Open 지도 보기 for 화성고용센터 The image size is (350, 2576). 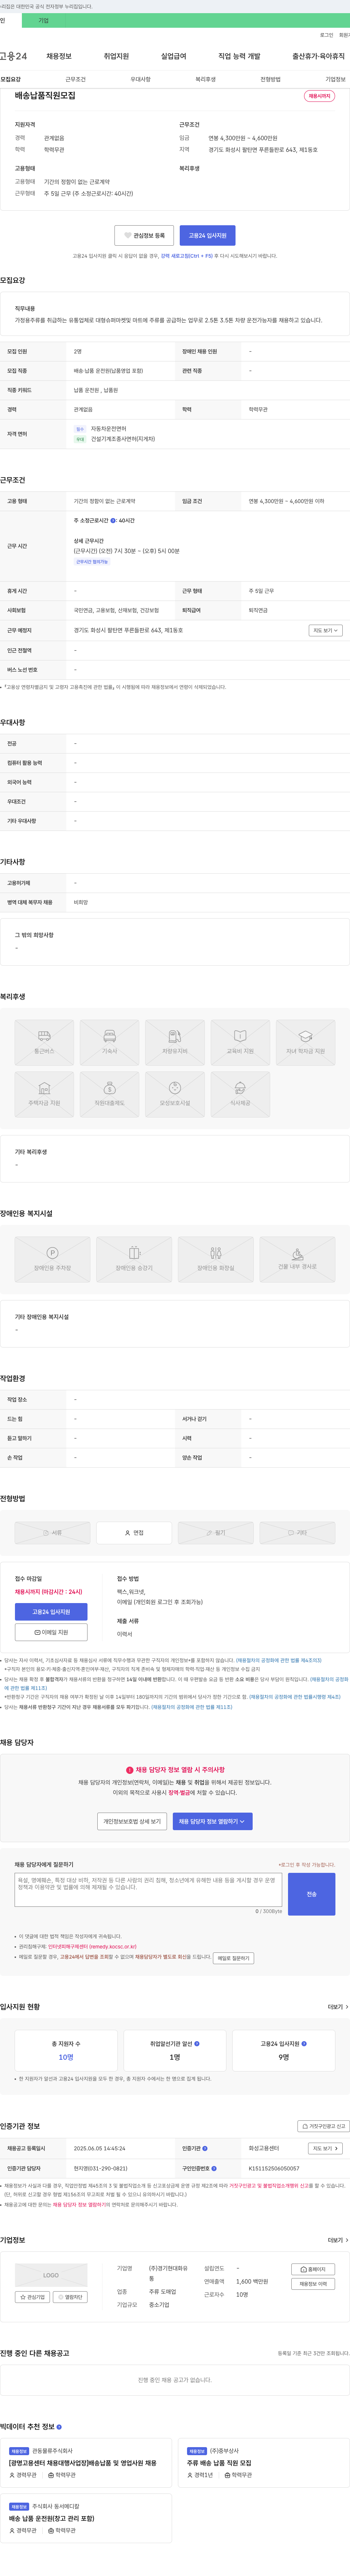(325, 2148)
